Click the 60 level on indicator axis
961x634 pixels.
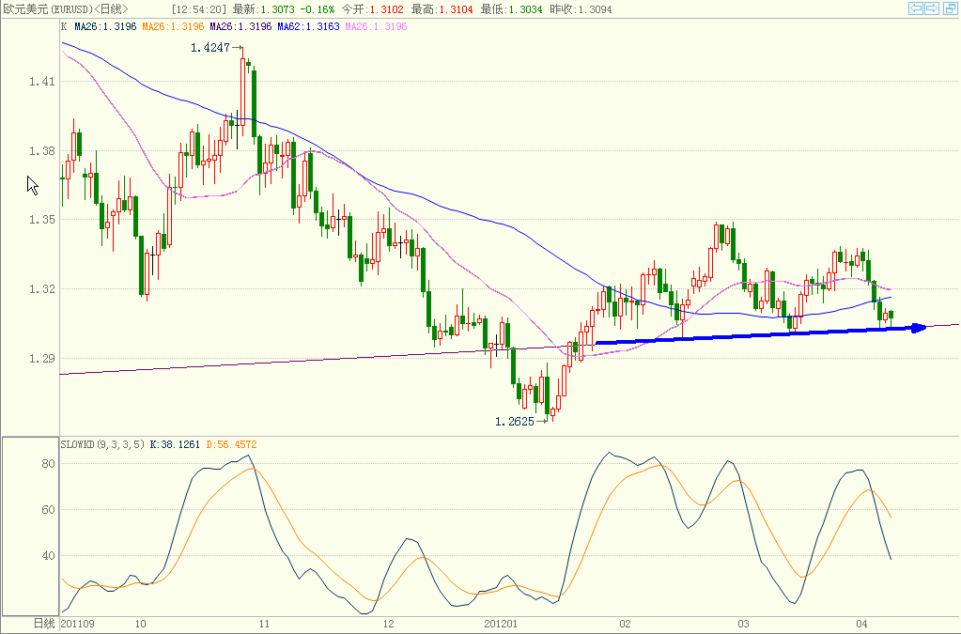coord(49,510)
